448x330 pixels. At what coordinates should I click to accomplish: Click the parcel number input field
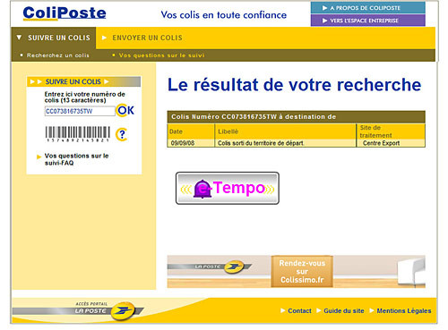tap(80, 111)
